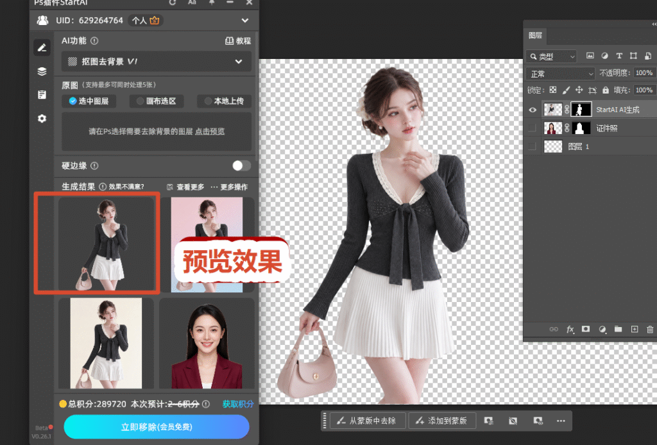
Task: Toggle lock transparent pixels icon
Action: [553, 90]
